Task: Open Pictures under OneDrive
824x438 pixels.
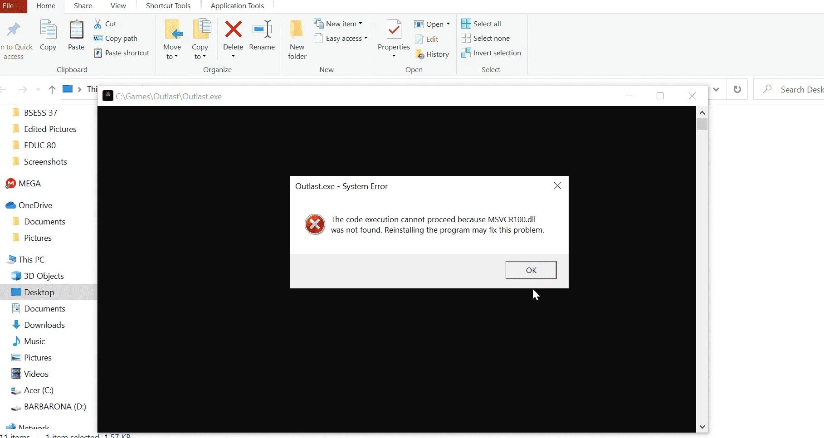Action: click(x=32, y=238)
